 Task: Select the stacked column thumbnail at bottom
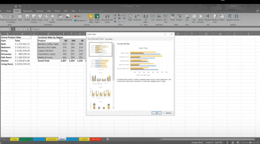click(x=101, y=105)
